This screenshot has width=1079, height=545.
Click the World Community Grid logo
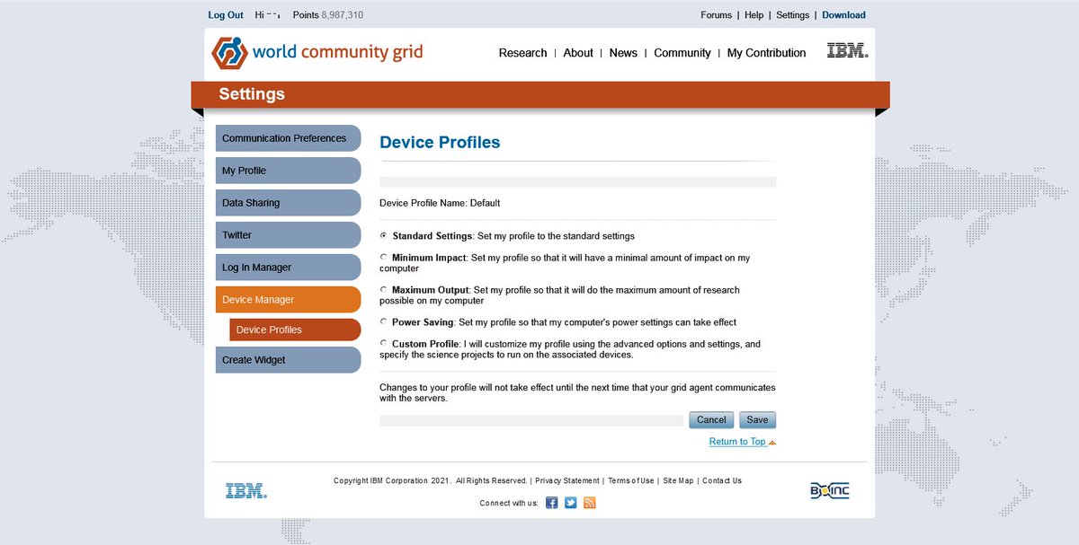point(317,52)
